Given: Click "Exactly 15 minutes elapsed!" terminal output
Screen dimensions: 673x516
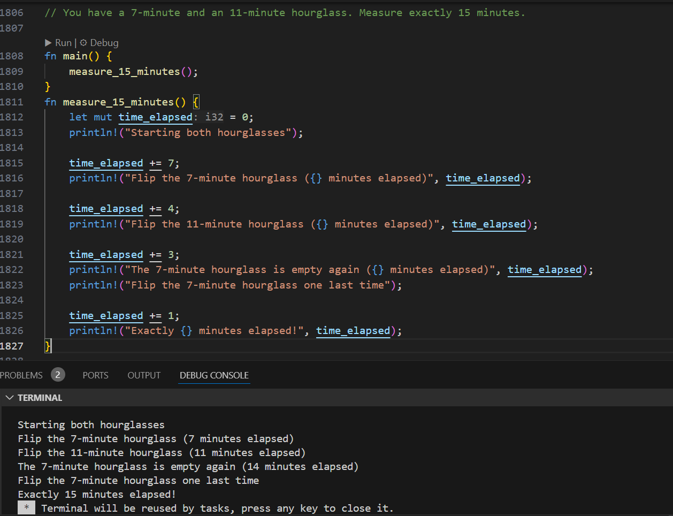Looking at the screenshot, I should click(97, 494).
